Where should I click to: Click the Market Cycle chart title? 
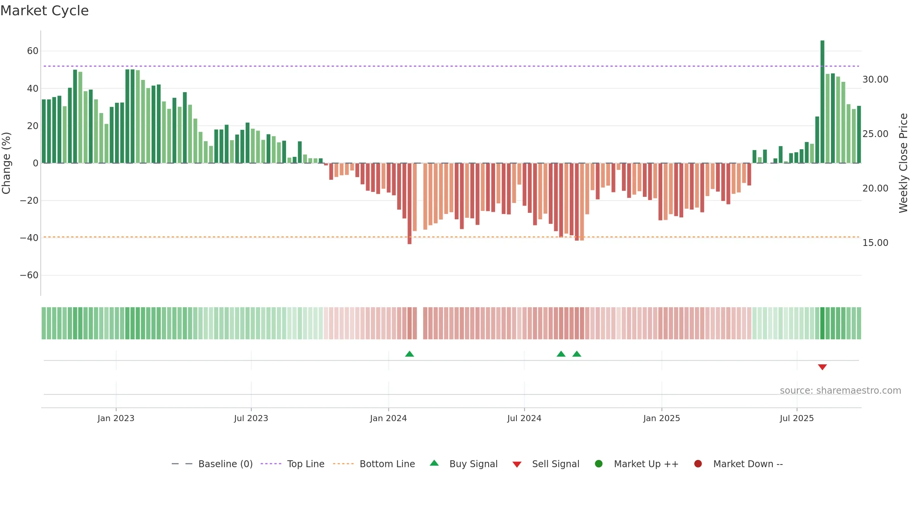pyautogui.click(x=45, y=11)
